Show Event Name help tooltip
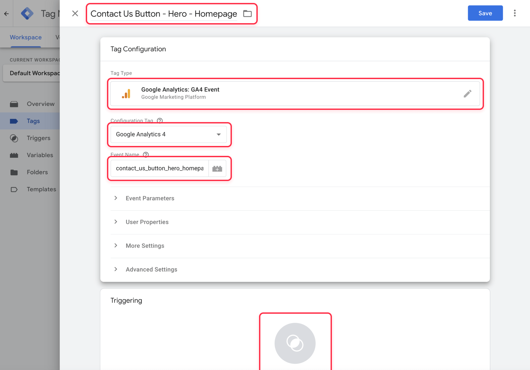 click(x=146, y=155)
